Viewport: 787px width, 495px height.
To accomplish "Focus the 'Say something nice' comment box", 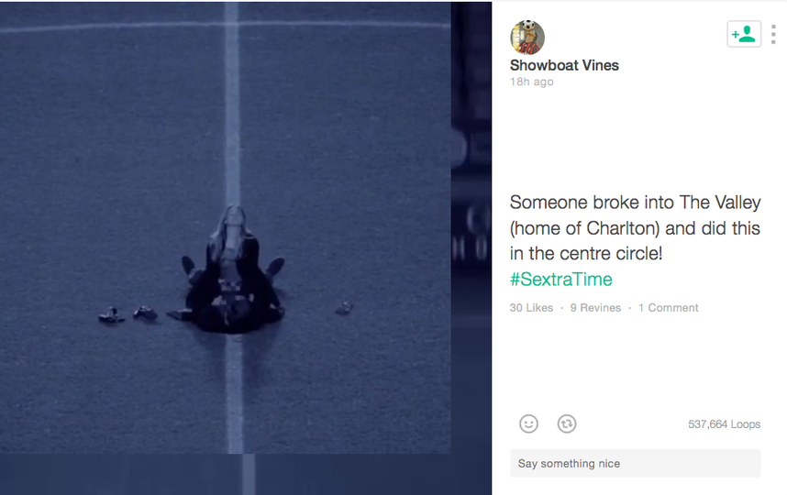I will pyautogui.click(x=636, y=464).
